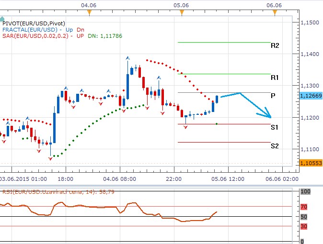The image size is (323, 244).
Task: Click the RSI 50 midline level marker
Action: (303, 217)
